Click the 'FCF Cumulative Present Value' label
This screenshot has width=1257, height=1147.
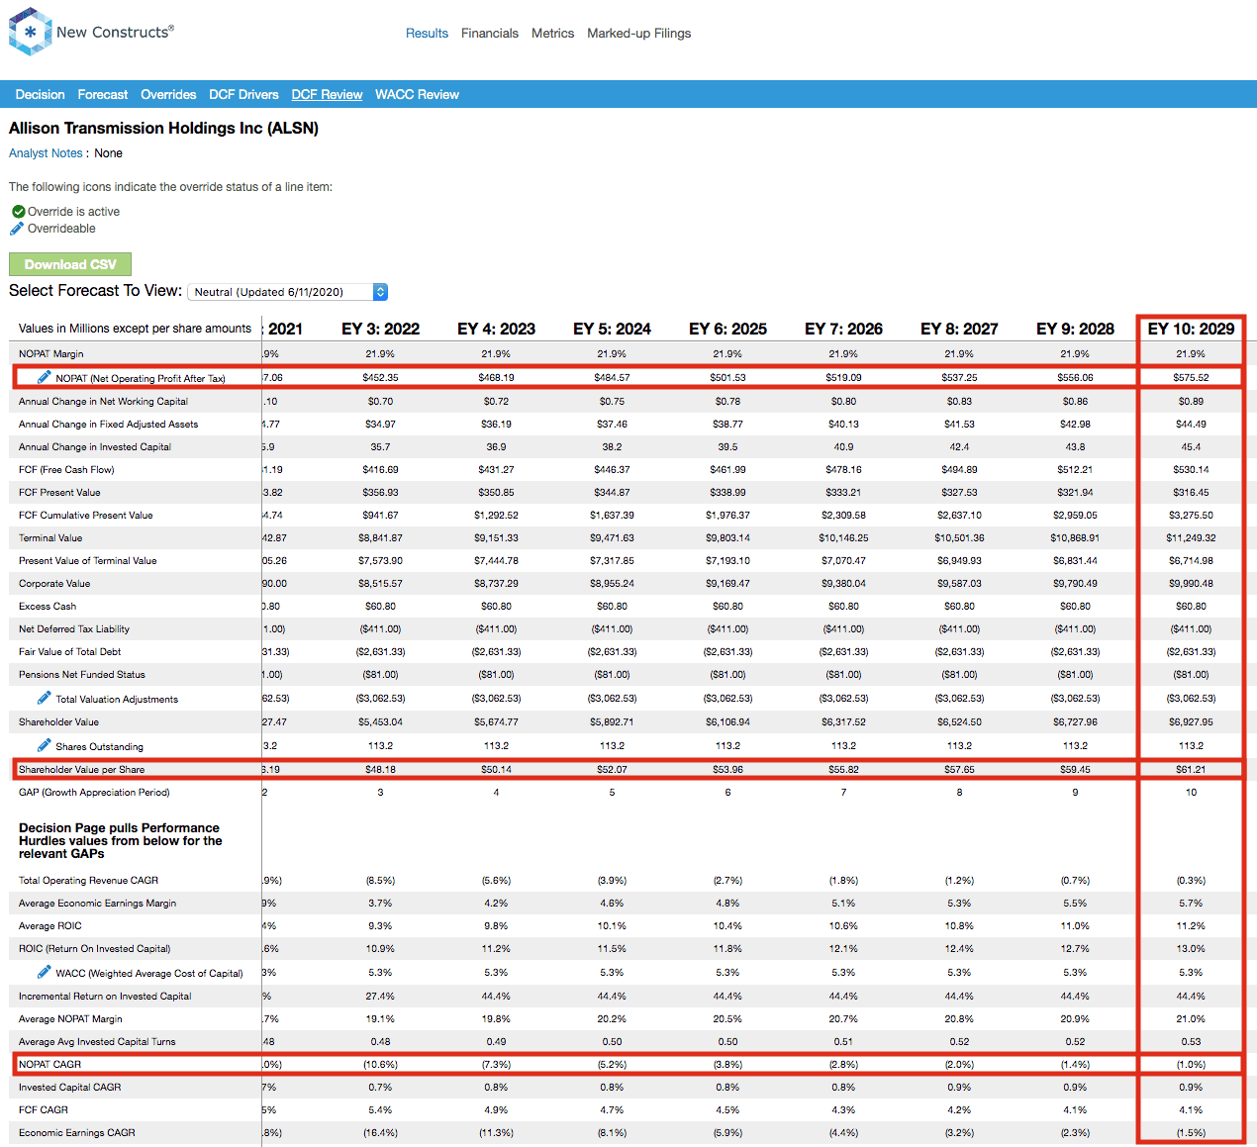(85, 516)
